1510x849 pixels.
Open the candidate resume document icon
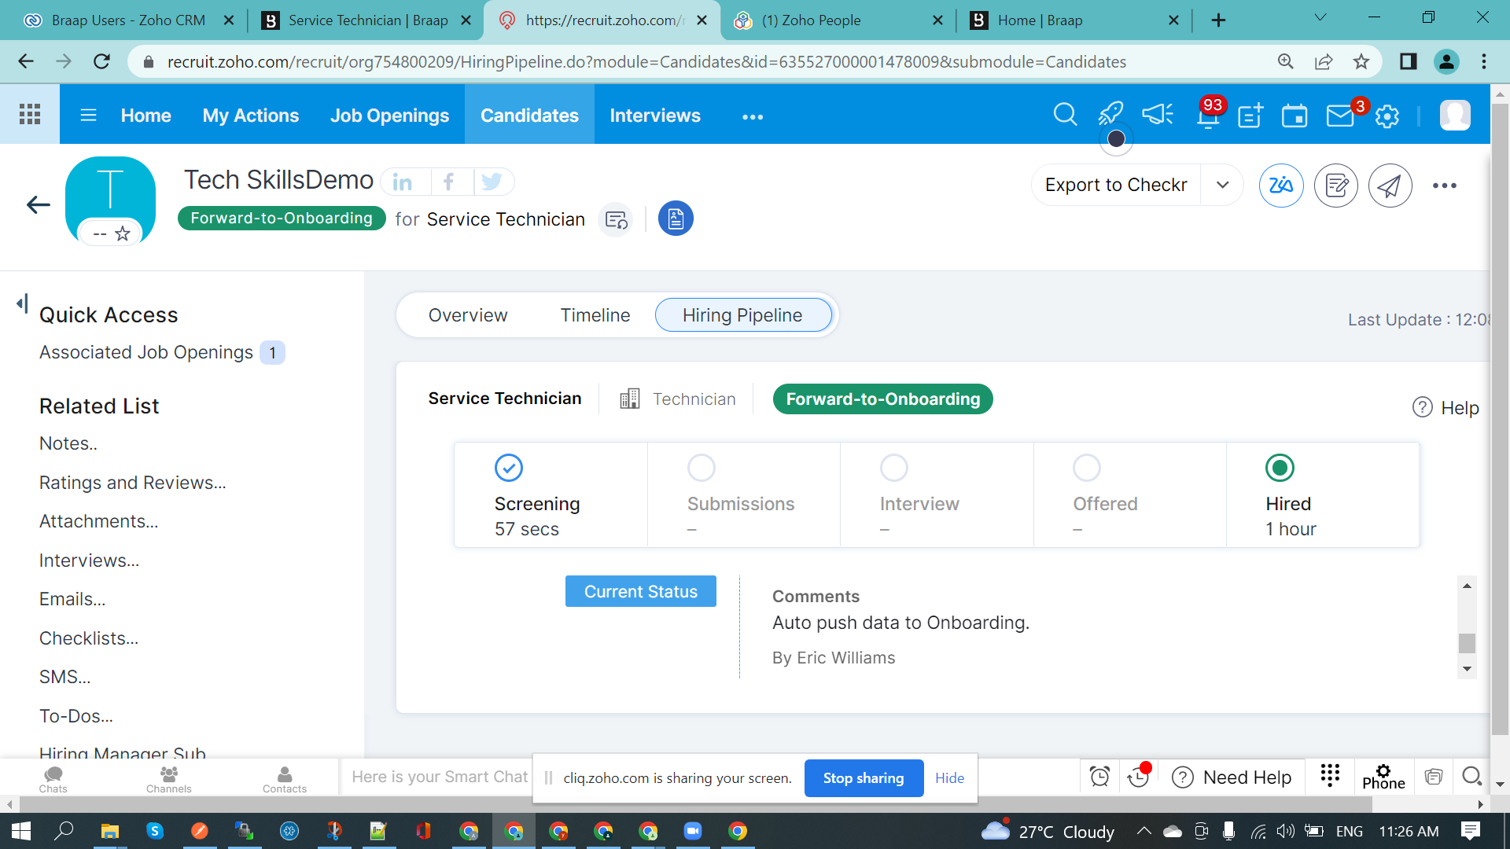click(x=676, y=219)
